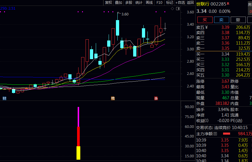This screenshot has height=162, width=252.
Task: Open the 叠加 overlay option
Action: coord(119,3)
